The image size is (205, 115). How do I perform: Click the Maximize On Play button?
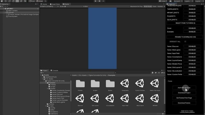136,6
